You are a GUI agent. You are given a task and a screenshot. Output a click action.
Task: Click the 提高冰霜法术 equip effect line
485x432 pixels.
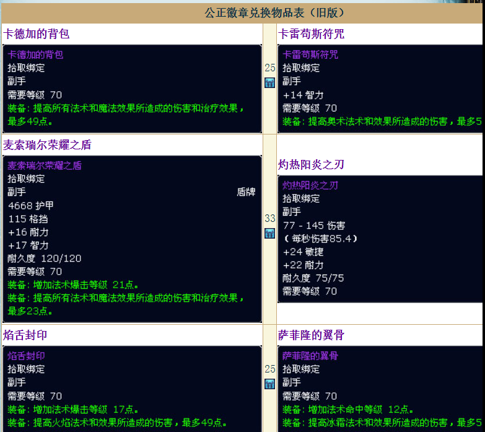pyautogui.click(x=382, y=423)
